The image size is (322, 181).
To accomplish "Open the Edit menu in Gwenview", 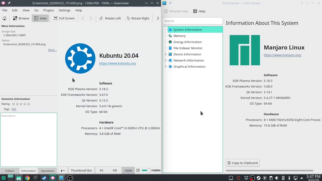I will 15,10.
